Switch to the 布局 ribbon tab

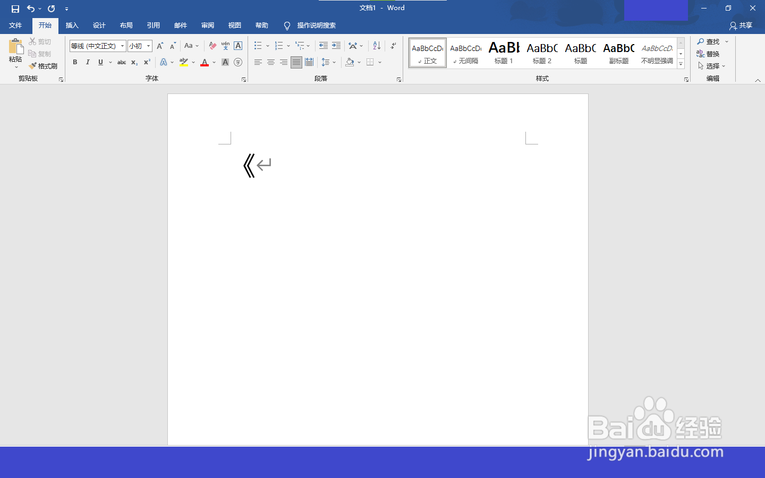pos(126,25)
